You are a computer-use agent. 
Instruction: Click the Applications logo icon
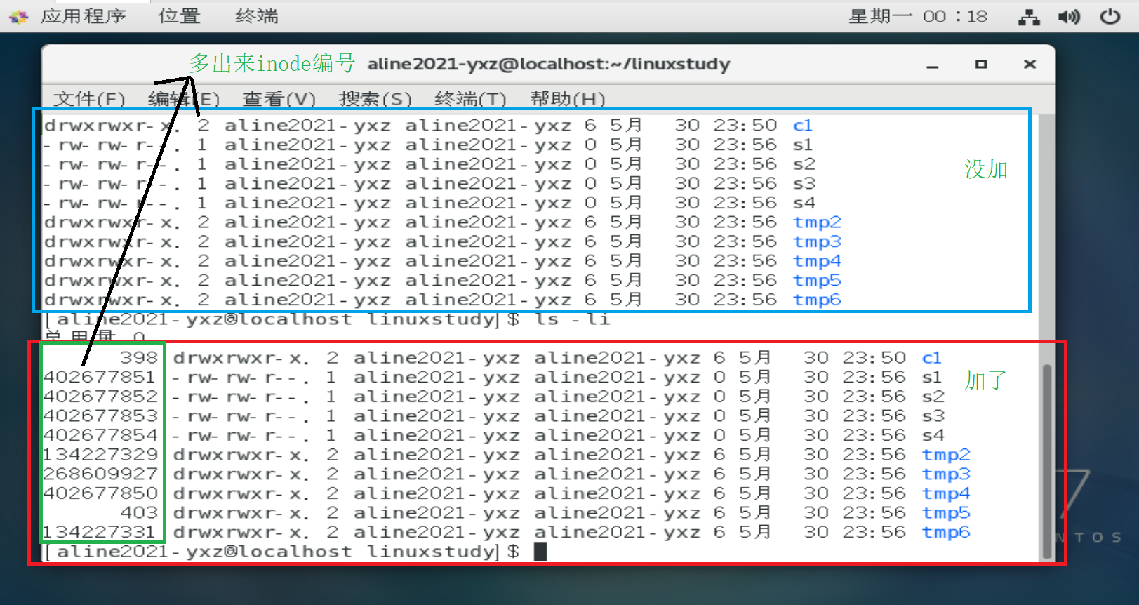tap(19, 17)
